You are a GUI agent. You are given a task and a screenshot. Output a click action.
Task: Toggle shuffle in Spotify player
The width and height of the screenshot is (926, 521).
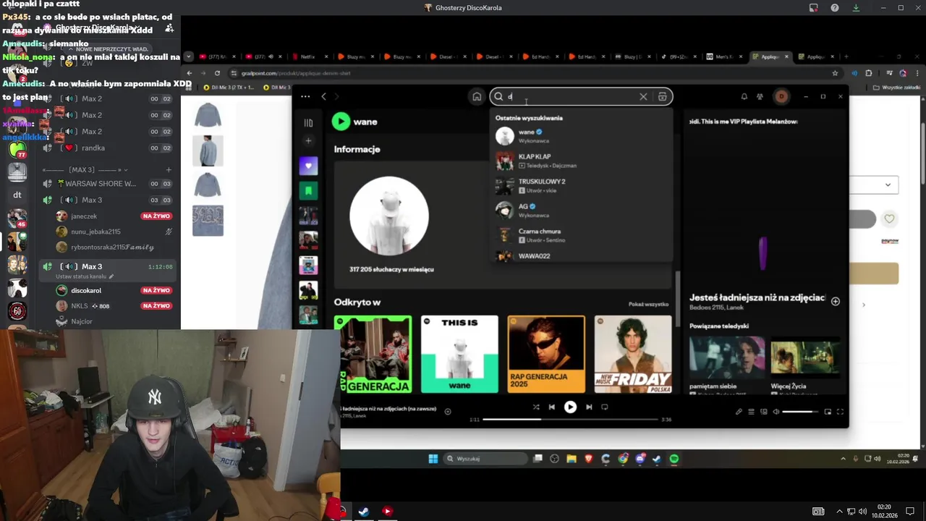(x=535, y=407)
